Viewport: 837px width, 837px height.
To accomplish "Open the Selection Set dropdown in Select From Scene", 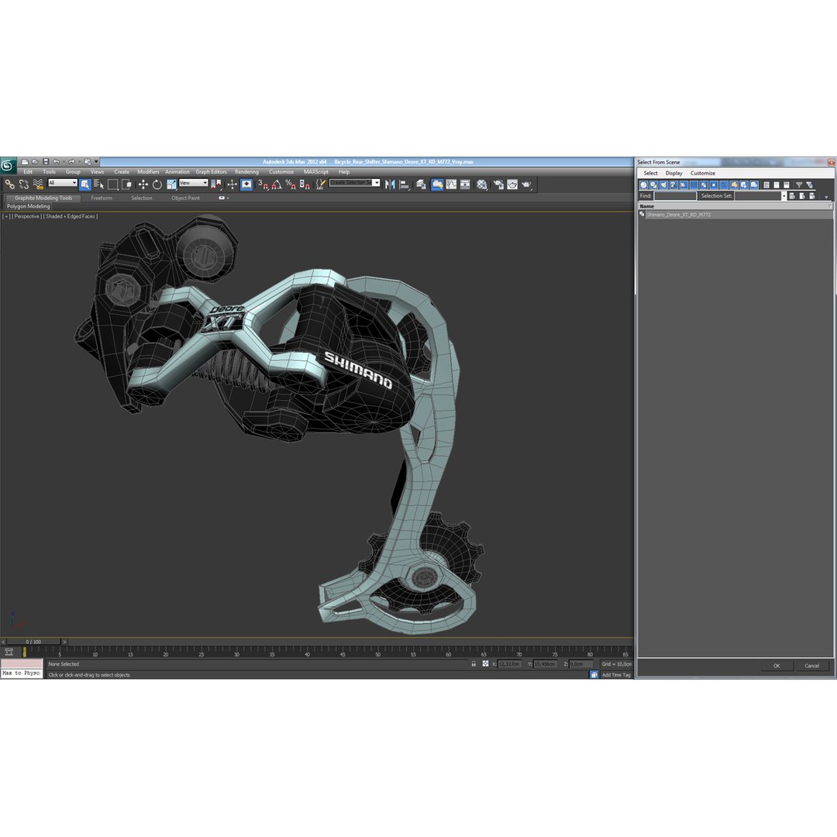I will click(784, 196).
